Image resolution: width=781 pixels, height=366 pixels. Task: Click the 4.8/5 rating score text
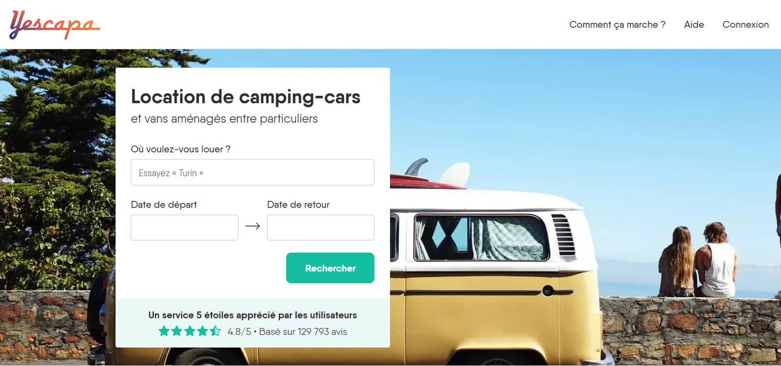[x=239, y=332]
